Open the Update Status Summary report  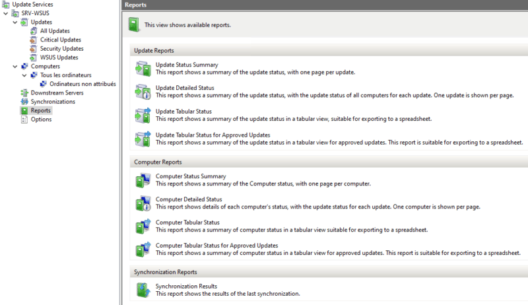pyautogui.click(x=187, y=65)
